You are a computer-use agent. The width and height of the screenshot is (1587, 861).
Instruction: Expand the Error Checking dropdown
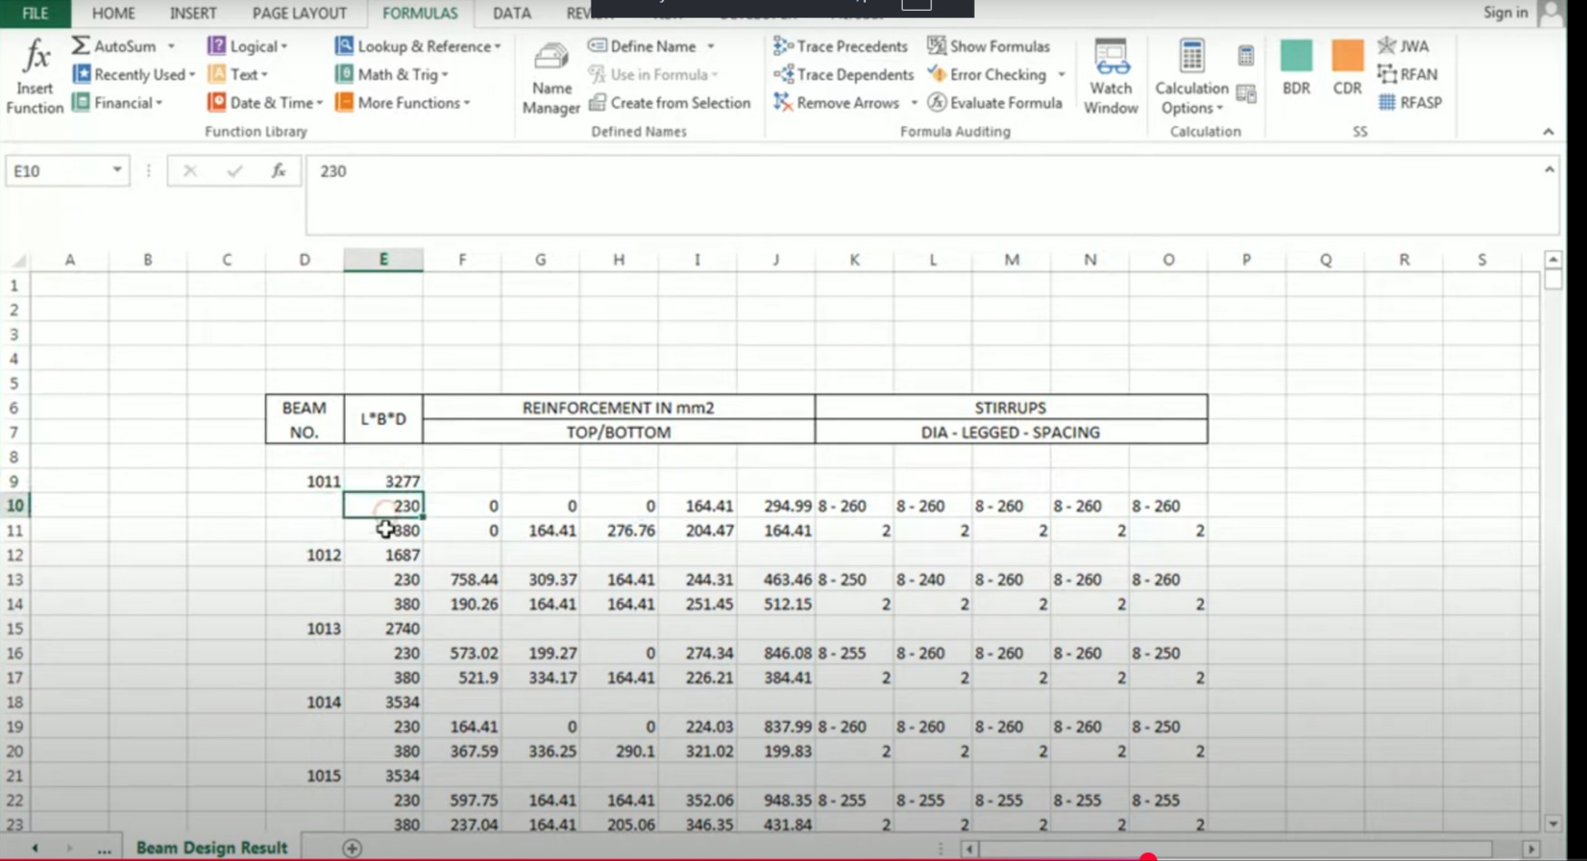(x=1061, y=74)
